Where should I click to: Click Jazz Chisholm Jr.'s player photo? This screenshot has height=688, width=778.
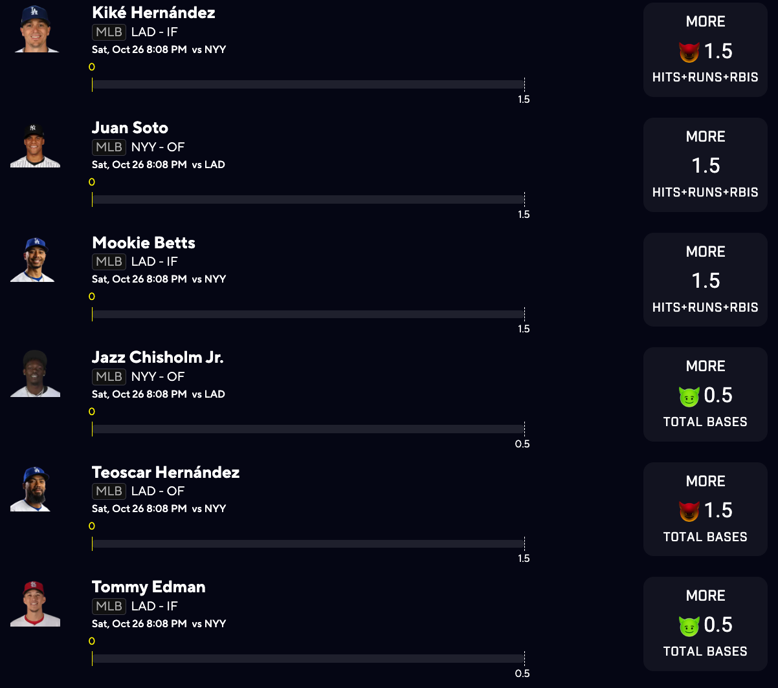coord(36,374)
